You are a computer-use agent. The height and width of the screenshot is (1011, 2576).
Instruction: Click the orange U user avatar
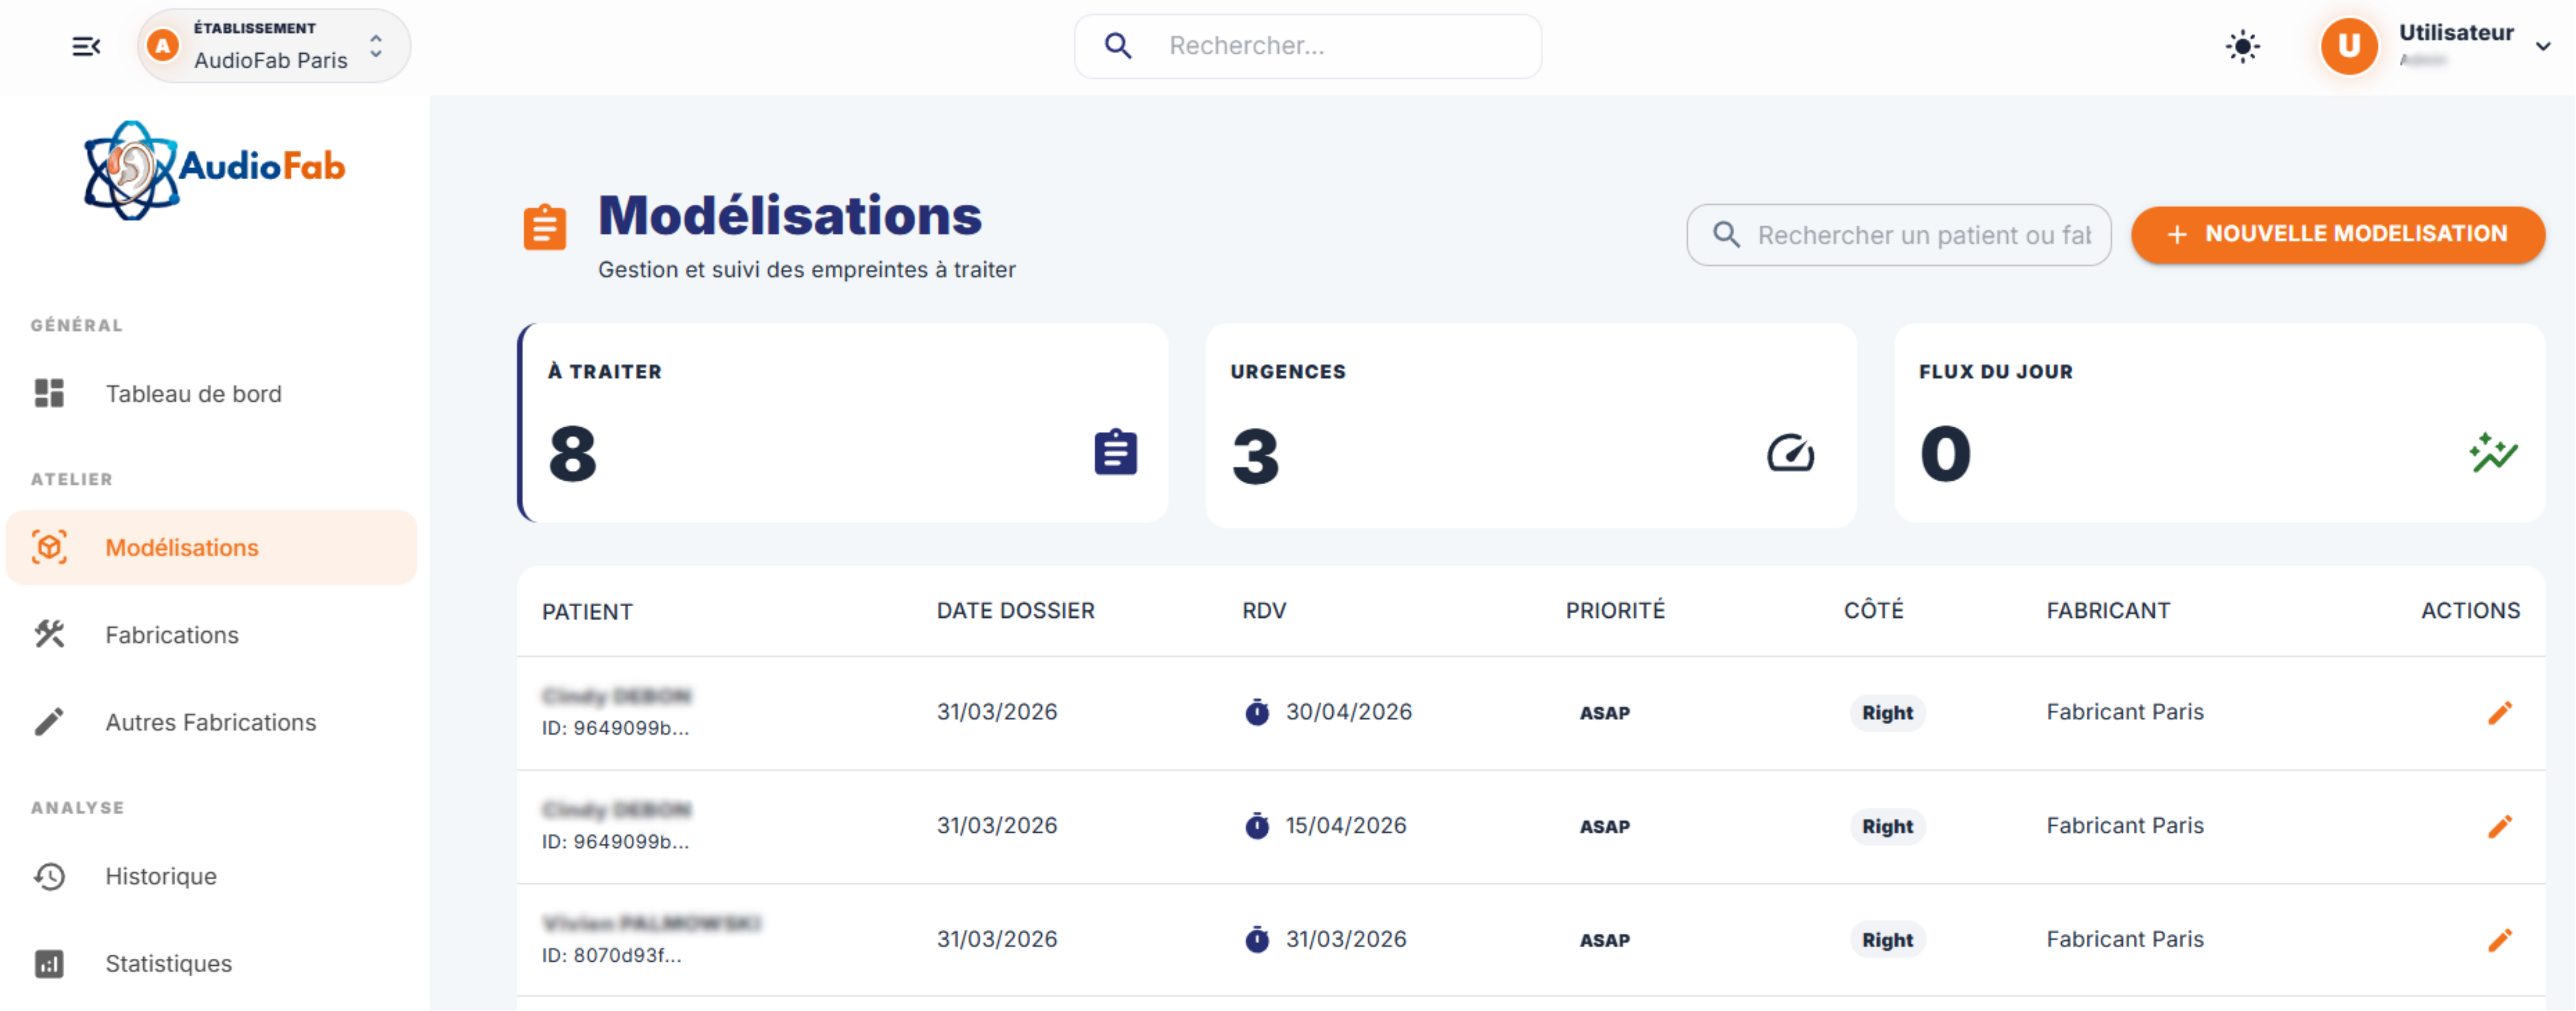pos(2348,46)
